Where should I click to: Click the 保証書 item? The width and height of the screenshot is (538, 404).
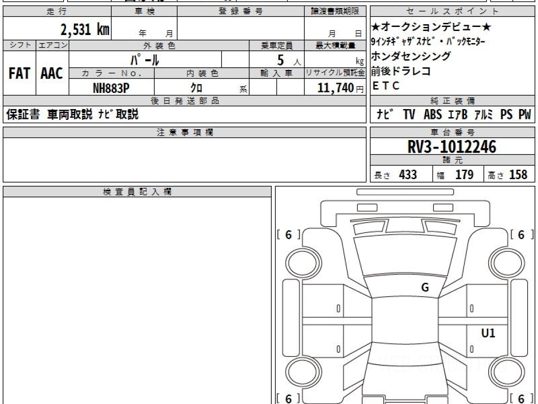point(23,115)
